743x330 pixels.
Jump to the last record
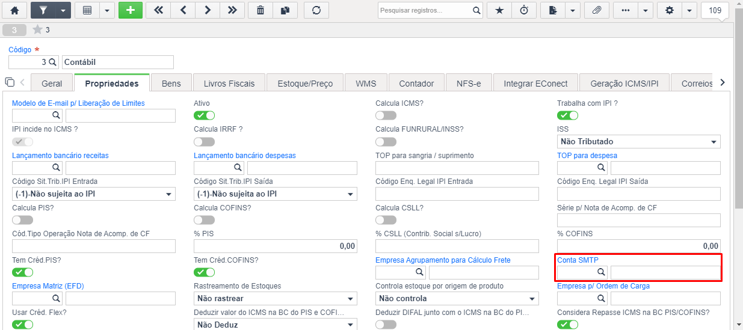tap(232, 10)
